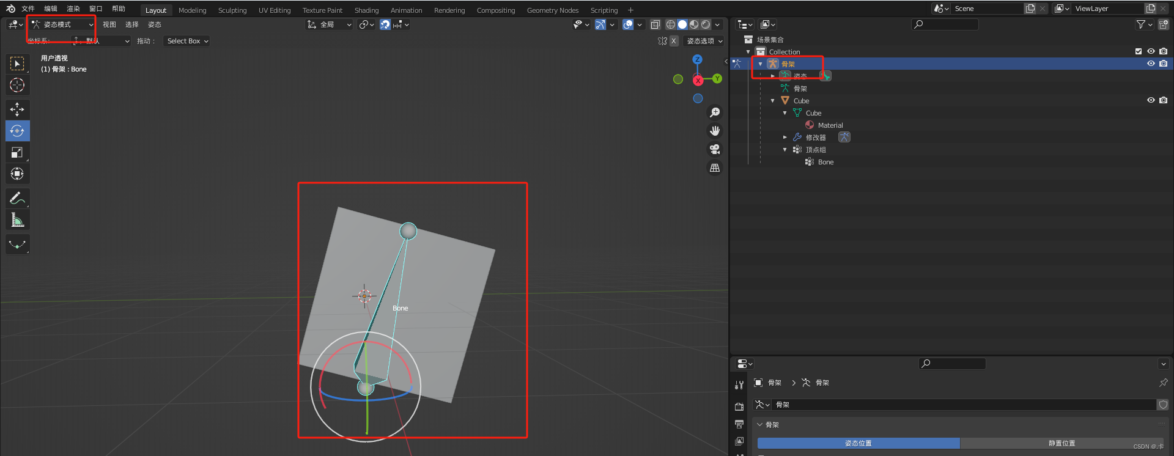Open 姿态模式 mode dropdown
Viewport: 1174px width, 456px height.
coord(62,24)
